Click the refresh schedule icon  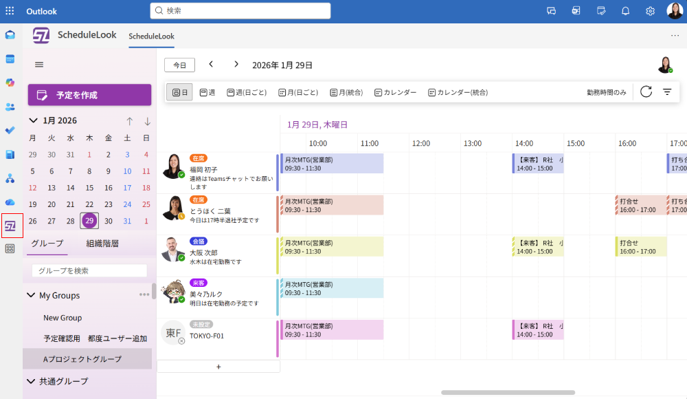point(646,92)
